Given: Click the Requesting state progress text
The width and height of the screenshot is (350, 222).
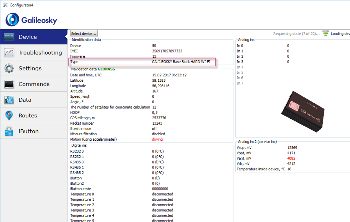Looking at the screenshot, I should pos(297,34).
